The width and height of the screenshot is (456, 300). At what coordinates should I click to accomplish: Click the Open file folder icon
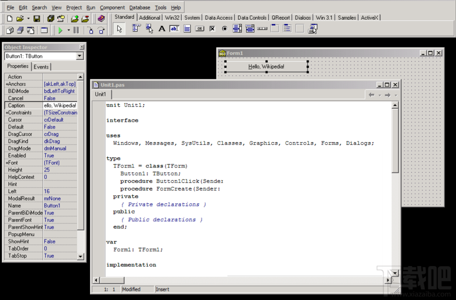point(20,19)
